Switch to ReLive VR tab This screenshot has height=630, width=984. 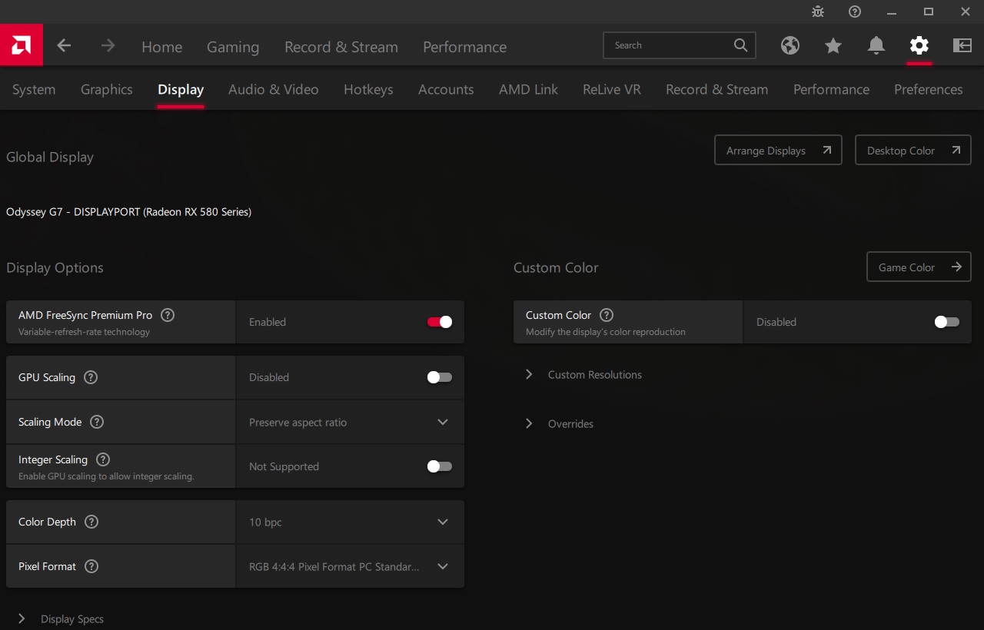(612, 89)
